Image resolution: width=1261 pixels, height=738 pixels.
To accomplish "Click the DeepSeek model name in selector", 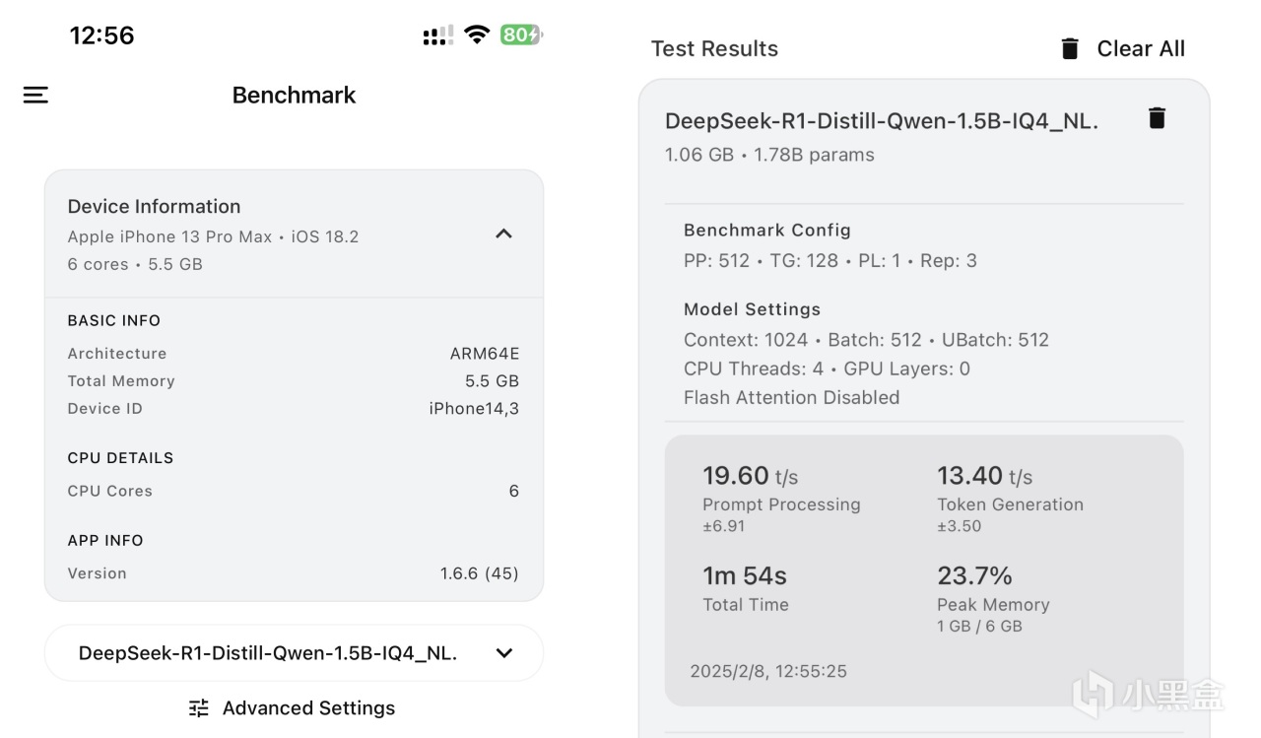I will 267,653.
